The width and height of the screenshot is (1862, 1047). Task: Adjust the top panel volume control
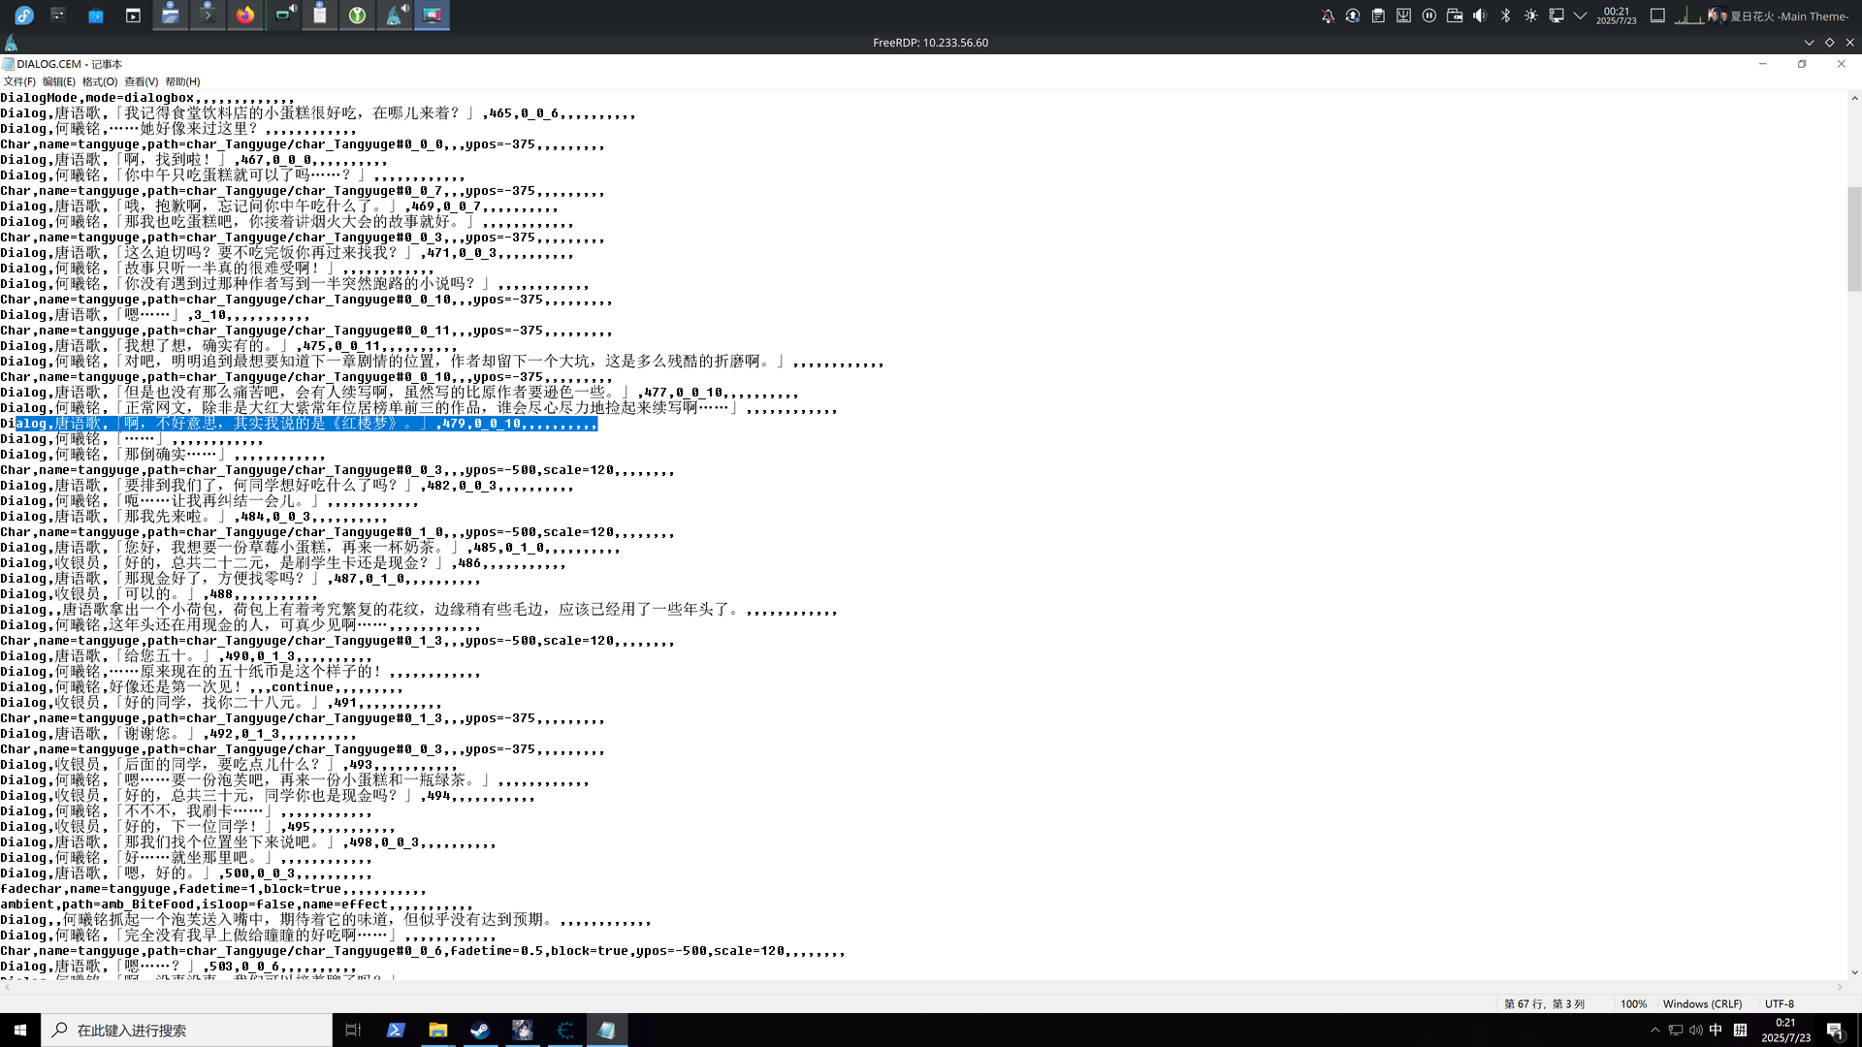coord(1480,16)
